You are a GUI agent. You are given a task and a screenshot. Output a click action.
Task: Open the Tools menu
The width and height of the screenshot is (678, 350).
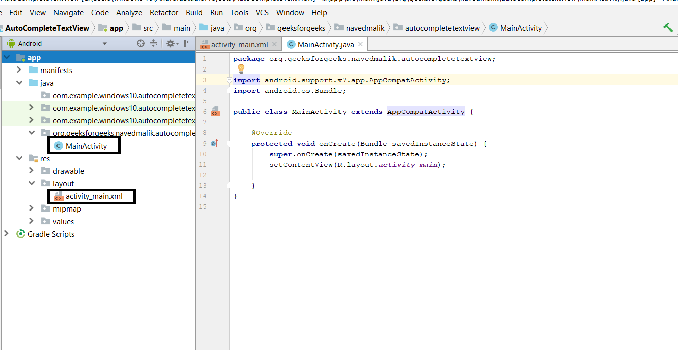239,12
